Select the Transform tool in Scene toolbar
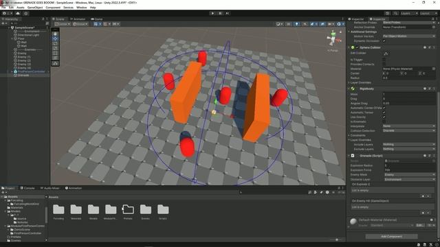The width and height of the screenshot is (440, 247). click(x=55, y=58)
